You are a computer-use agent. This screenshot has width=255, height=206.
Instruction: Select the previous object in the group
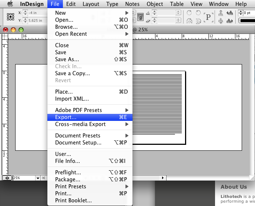(229, 13)
